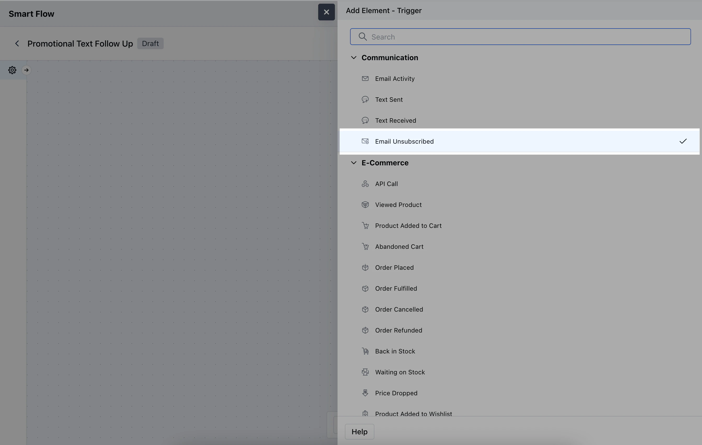The width and height of the screenshot is (702, 445).
Task: Click the Smart Flow heading
Action: pyautogui.click(x=31, y=14)
